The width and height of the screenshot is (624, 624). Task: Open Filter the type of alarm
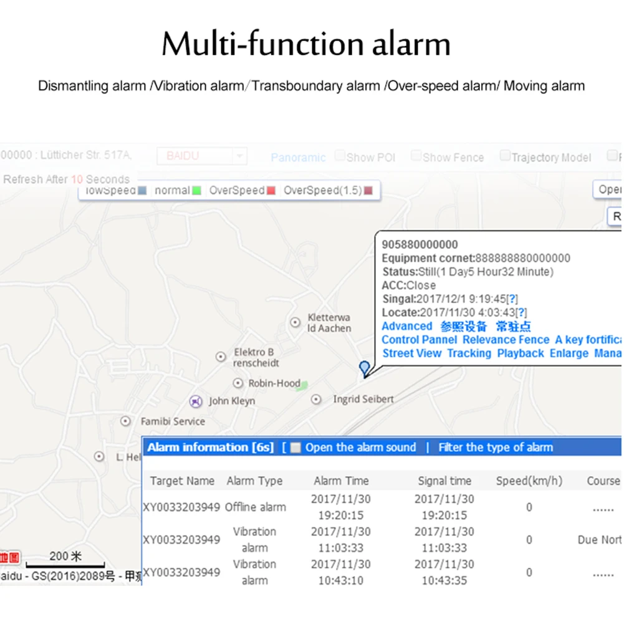coord(496,448)
